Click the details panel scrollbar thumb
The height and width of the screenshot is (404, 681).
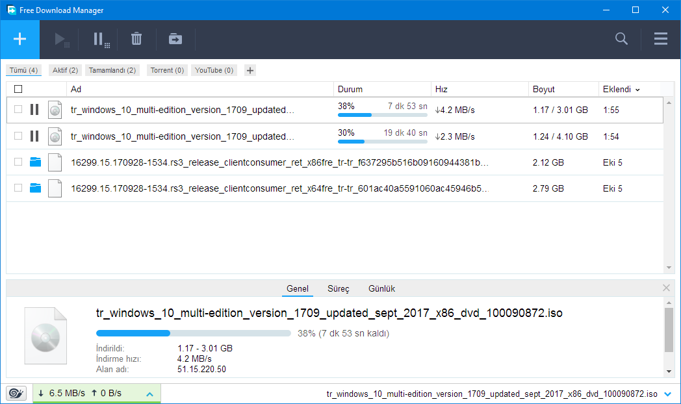coord(669,330)
